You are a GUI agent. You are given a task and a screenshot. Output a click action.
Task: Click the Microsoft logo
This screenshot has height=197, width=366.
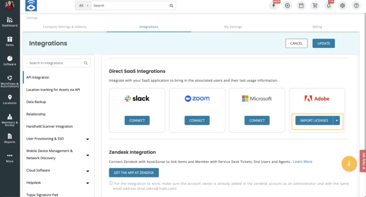tap(257, 99)
